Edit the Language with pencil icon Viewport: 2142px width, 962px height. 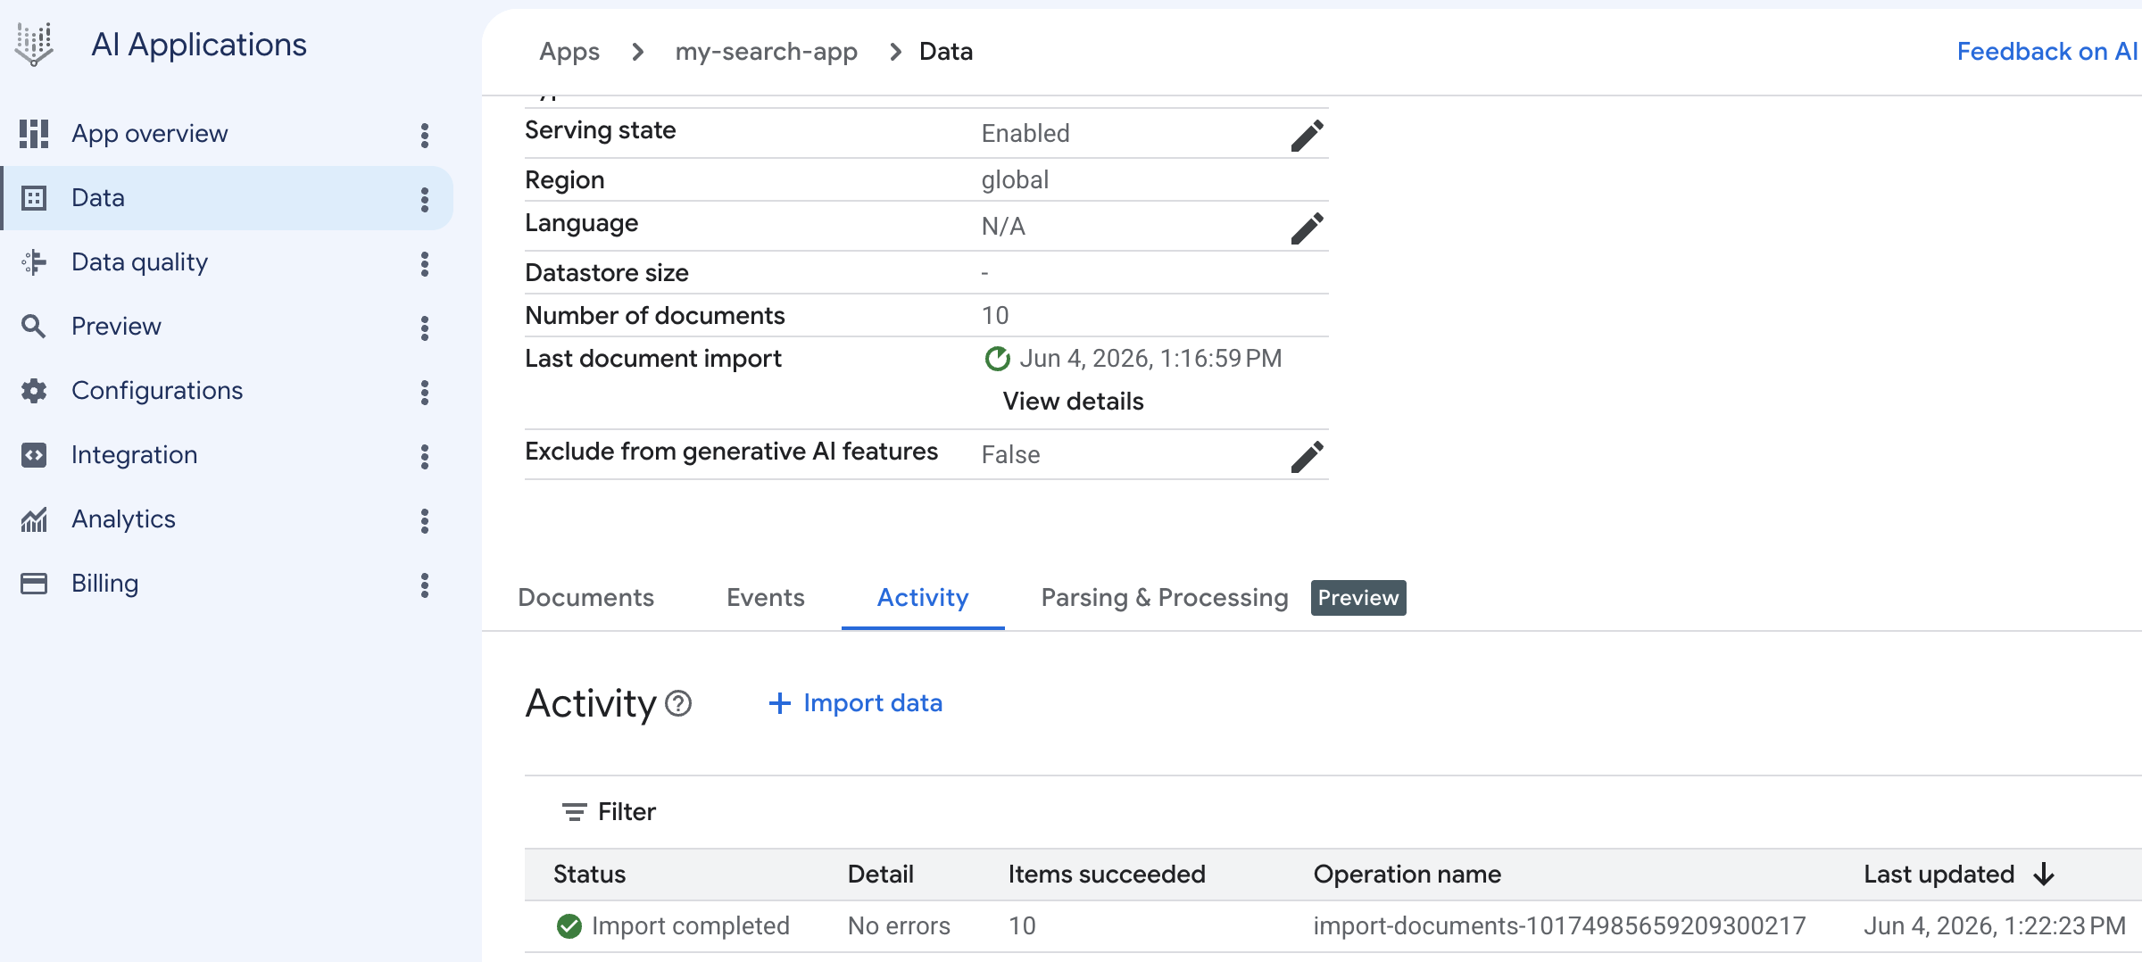tap(1307, 228)
